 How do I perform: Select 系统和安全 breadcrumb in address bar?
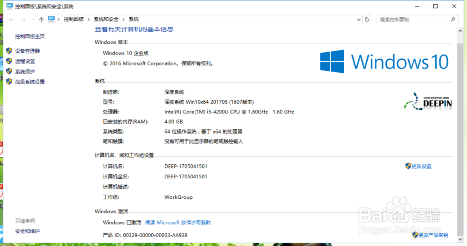tap(106, 19)
